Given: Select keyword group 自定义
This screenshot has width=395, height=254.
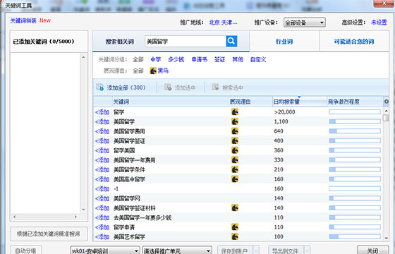Looking at the screenshot, I should click(258, 59).
